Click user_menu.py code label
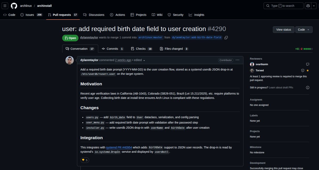 point(95,123)
